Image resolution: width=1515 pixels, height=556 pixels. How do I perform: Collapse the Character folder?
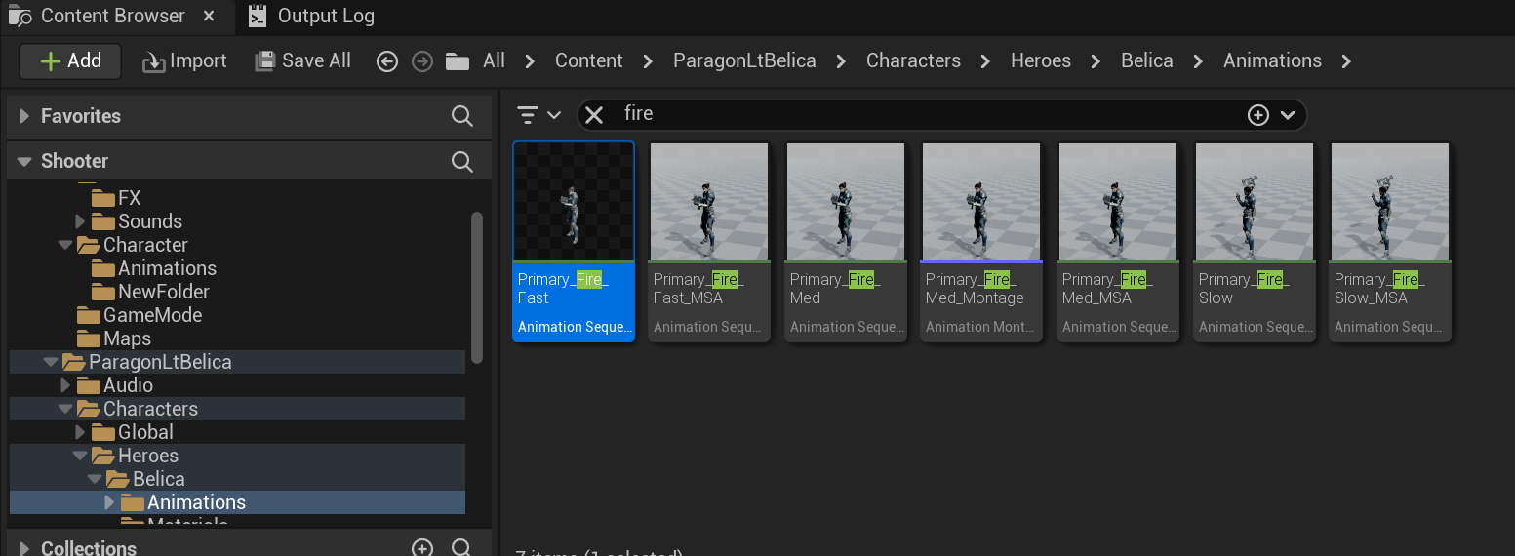(65, 245)
